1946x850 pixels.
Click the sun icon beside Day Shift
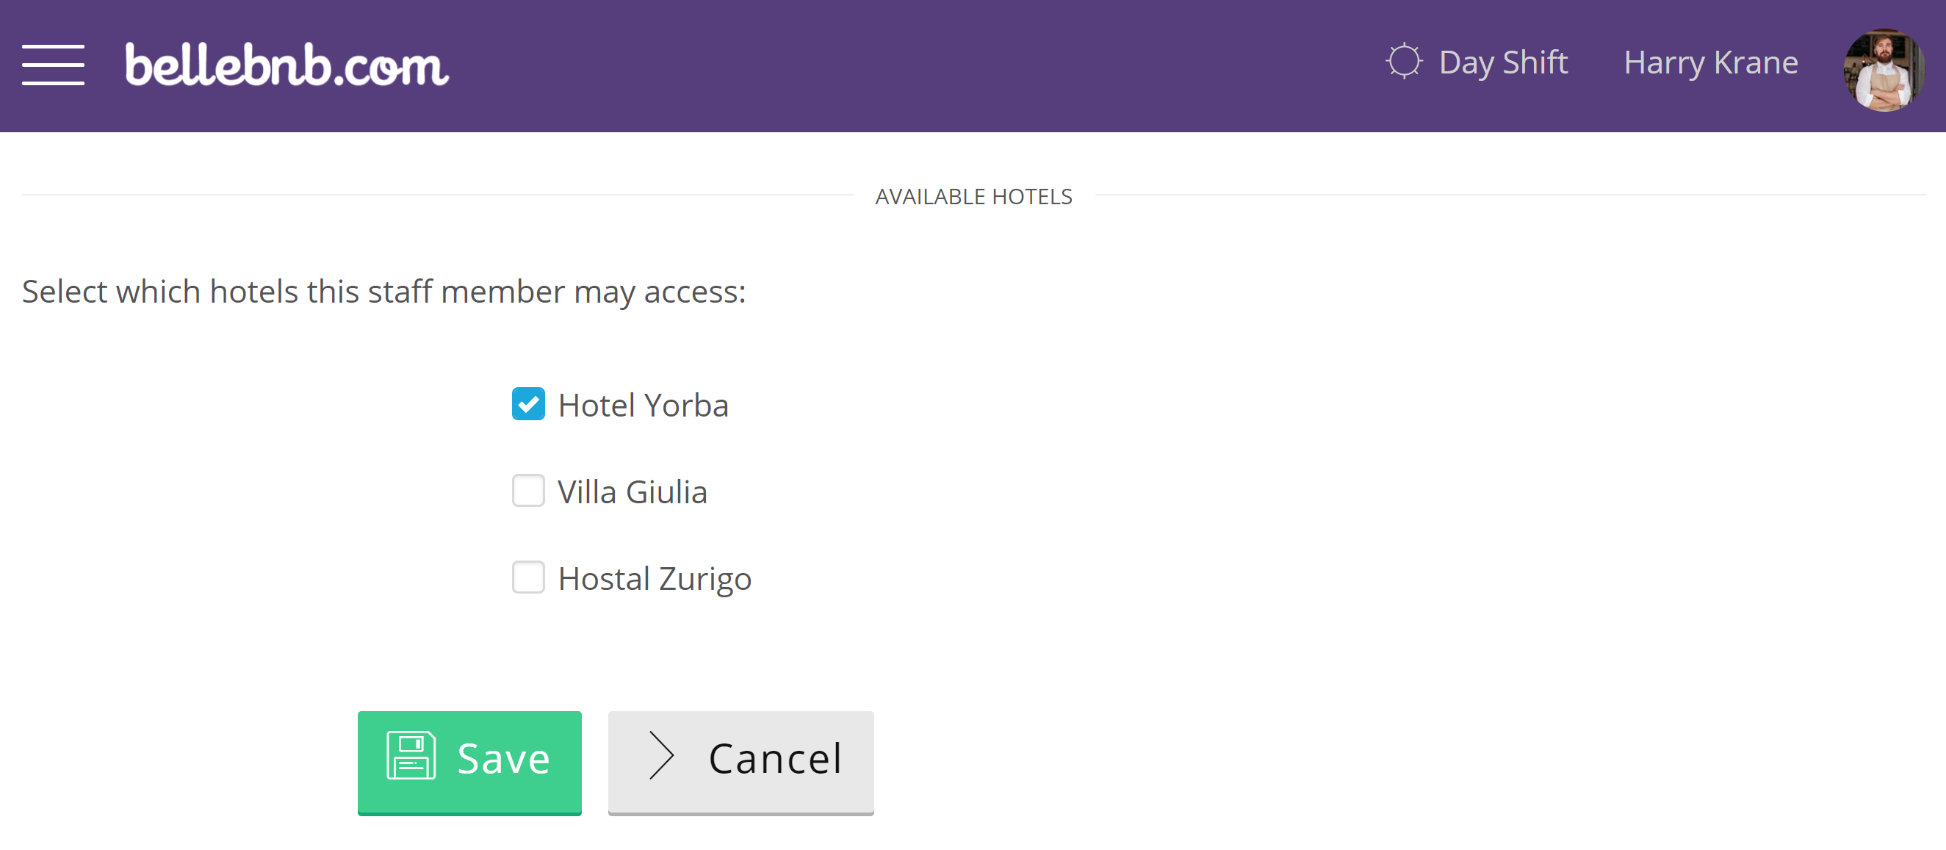pyautogui.click(x=1404, y=61)
